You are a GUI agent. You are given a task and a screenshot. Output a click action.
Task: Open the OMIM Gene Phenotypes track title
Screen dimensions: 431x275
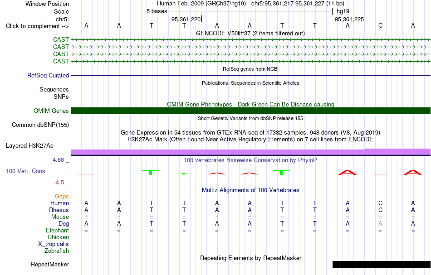click(x=250, y=104)
